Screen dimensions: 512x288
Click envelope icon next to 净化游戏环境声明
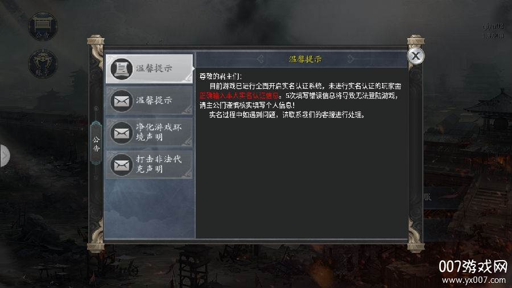[122, 133]
